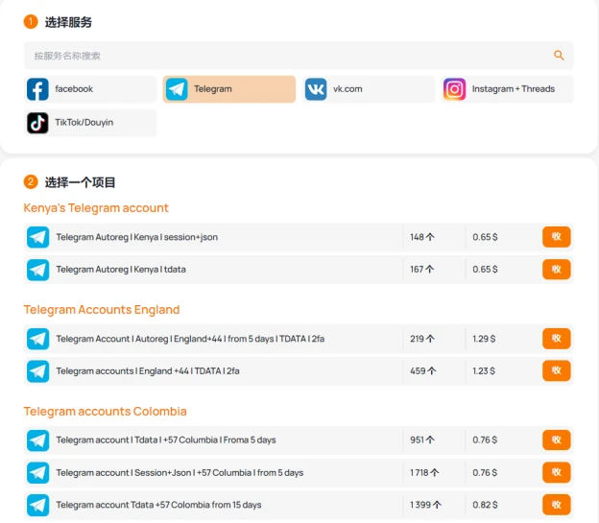Click the 1.29 $ price
599x523 pixels.
[484, 339]
